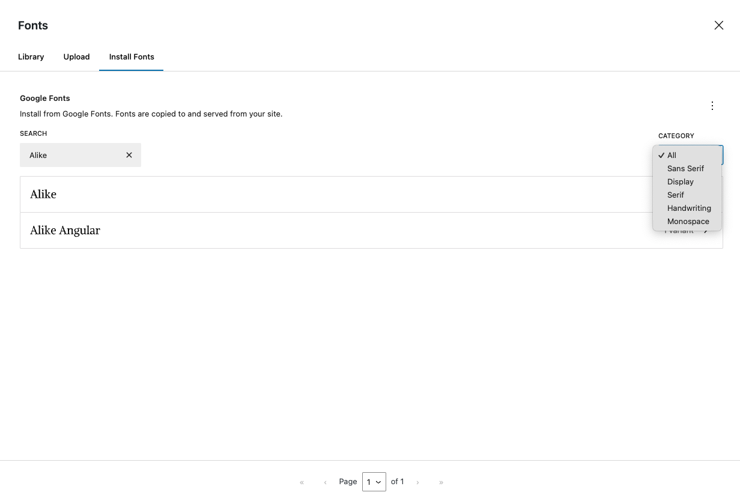Clear the Alike search text
740x501 pixels.
point(129,155)
